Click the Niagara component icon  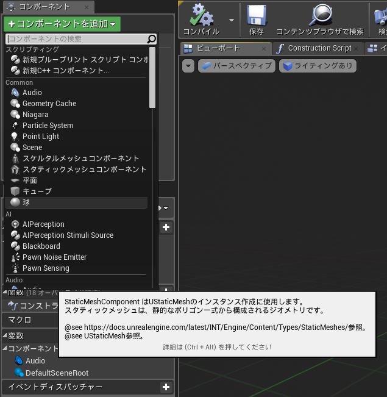tap(15, 115)
